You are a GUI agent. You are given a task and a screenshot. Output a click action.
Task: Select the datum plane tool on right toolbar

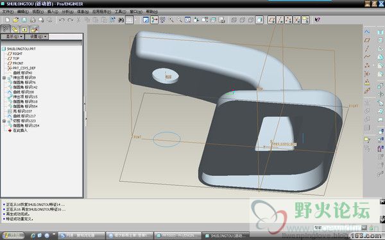point(367,40)
